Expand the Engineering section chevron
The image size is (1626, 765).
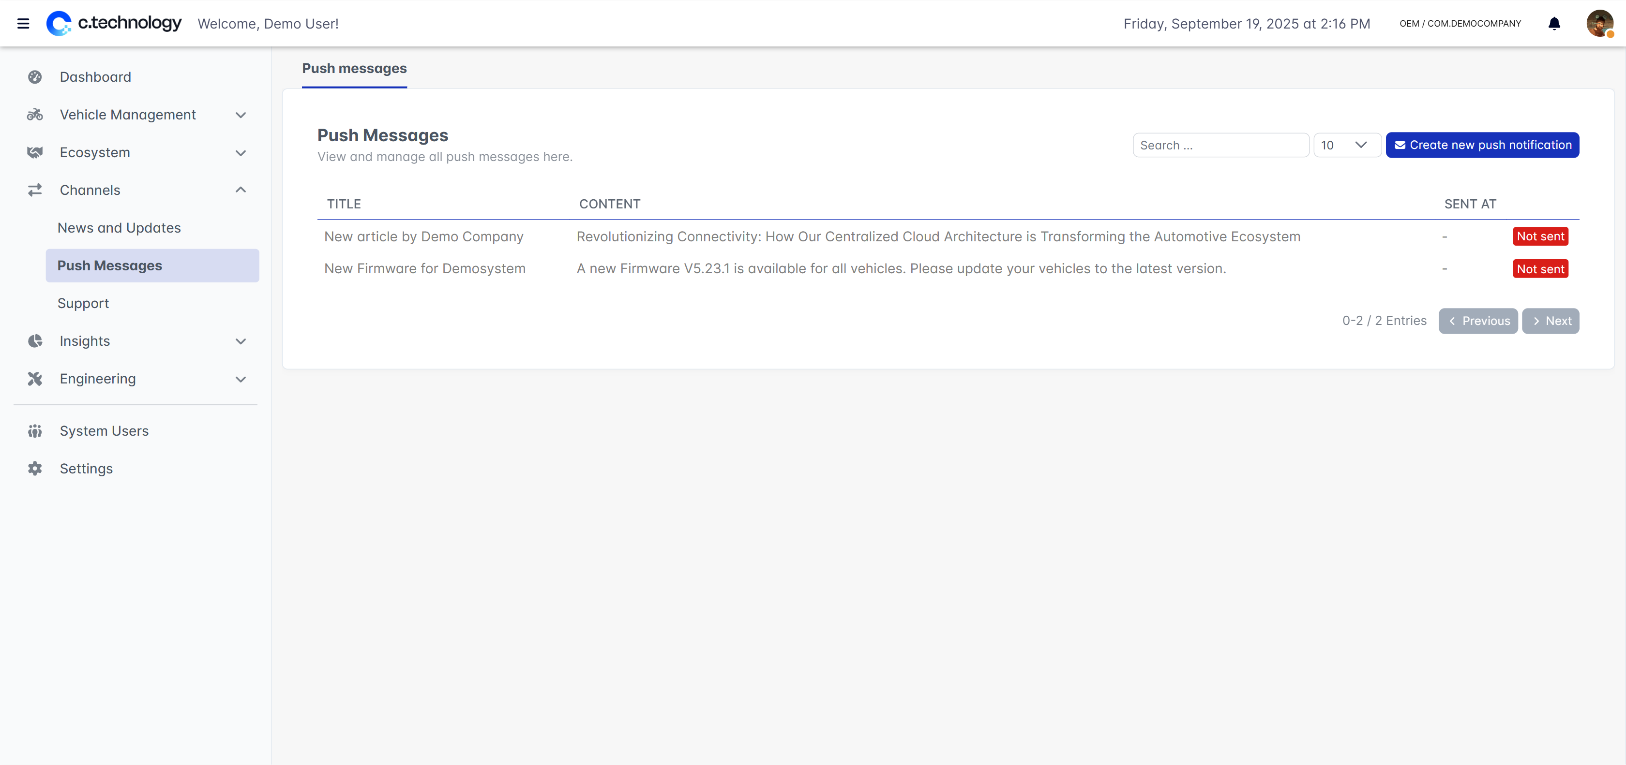point(241,379)
